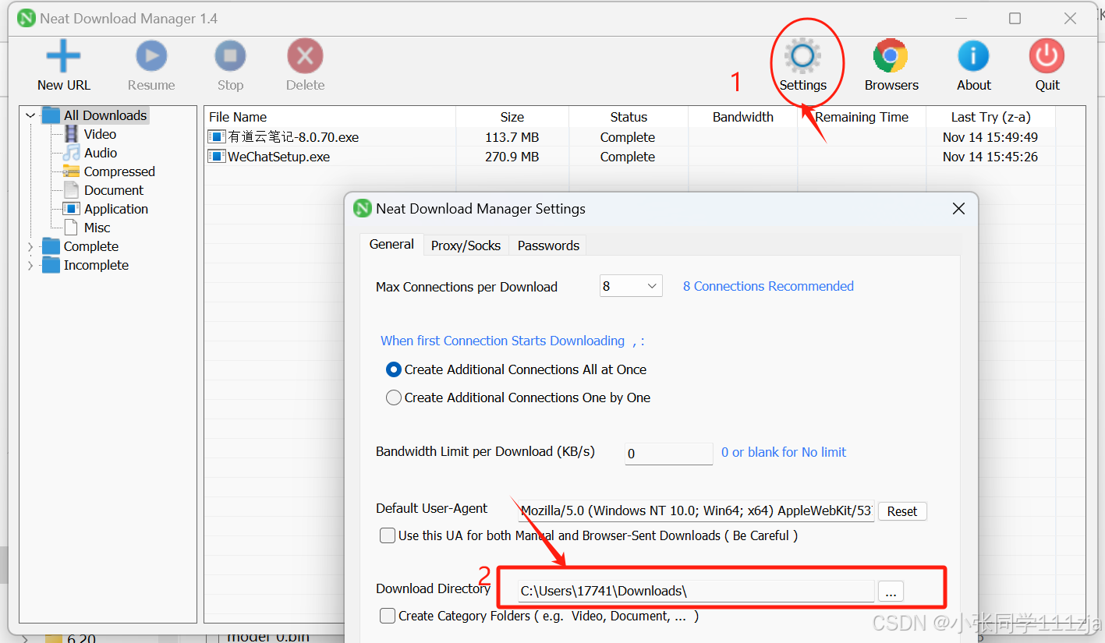Enable Use this UA for both downloads
The image size is (1105, 643).
[x=388, y=535]
